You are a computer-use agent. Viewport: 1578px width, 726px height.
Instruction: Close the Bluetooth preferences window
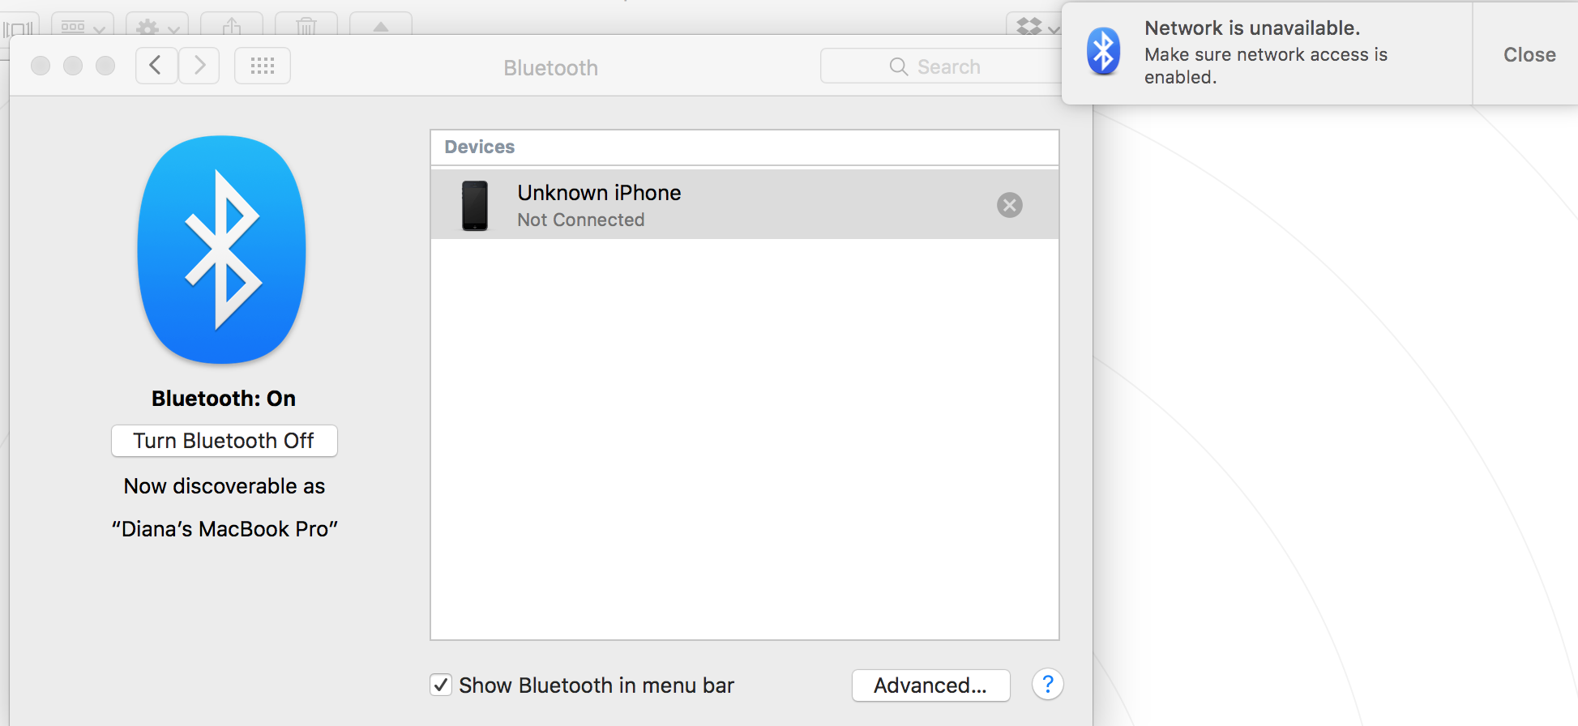coord(41,66)
